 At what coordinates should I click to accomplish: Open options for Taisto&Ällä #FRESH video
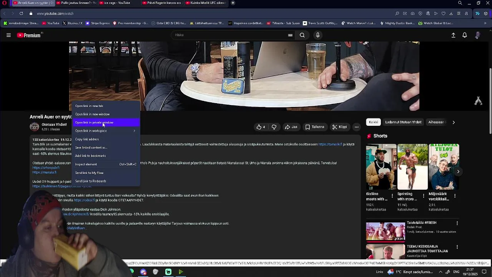[457, 223]
